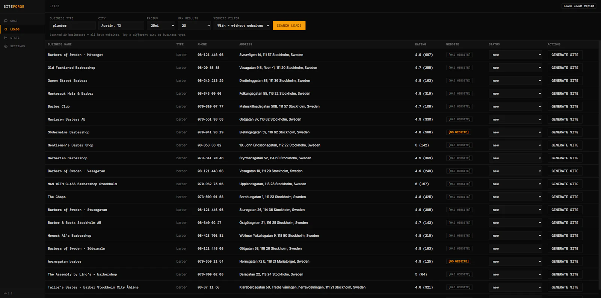
Task: Open the Settings gear icon
Action: point(6,46)
